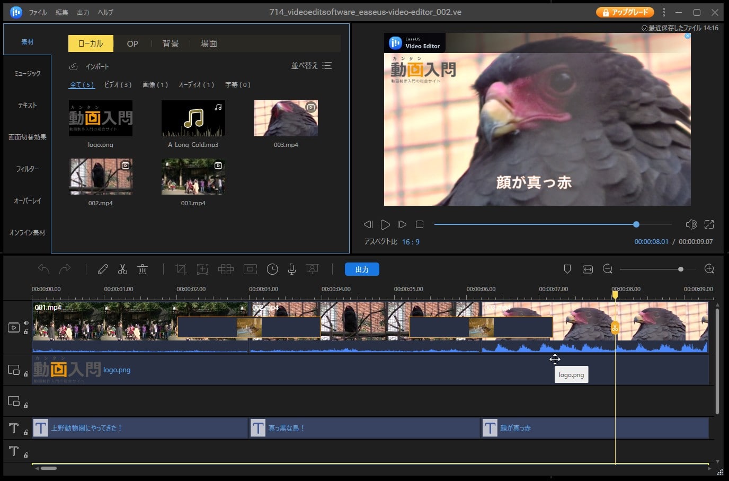Split the clip with the scissors tool
The height and width of the screenshot is (481, 729).
coord(122,269)
